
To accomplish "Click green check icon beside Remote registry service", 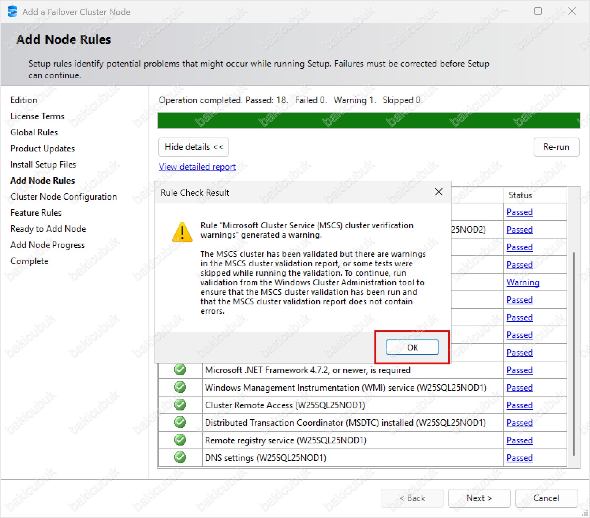I will pyautogui.click(x=180, y=440).
